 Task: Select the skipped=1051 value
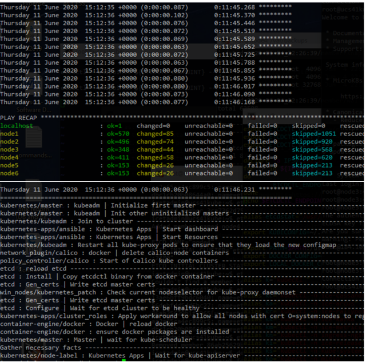314,134
